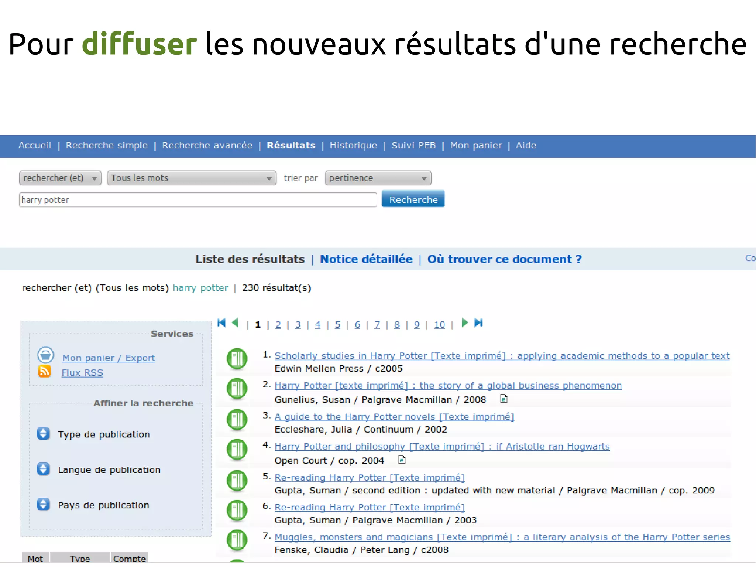This screenshot has height=567, width=756.
Task: Open Harry Potter and philosophy title
Action: click(442, 447)
